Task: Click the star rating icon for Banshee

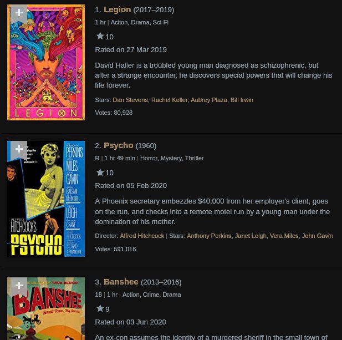Action: coord(100,308)
